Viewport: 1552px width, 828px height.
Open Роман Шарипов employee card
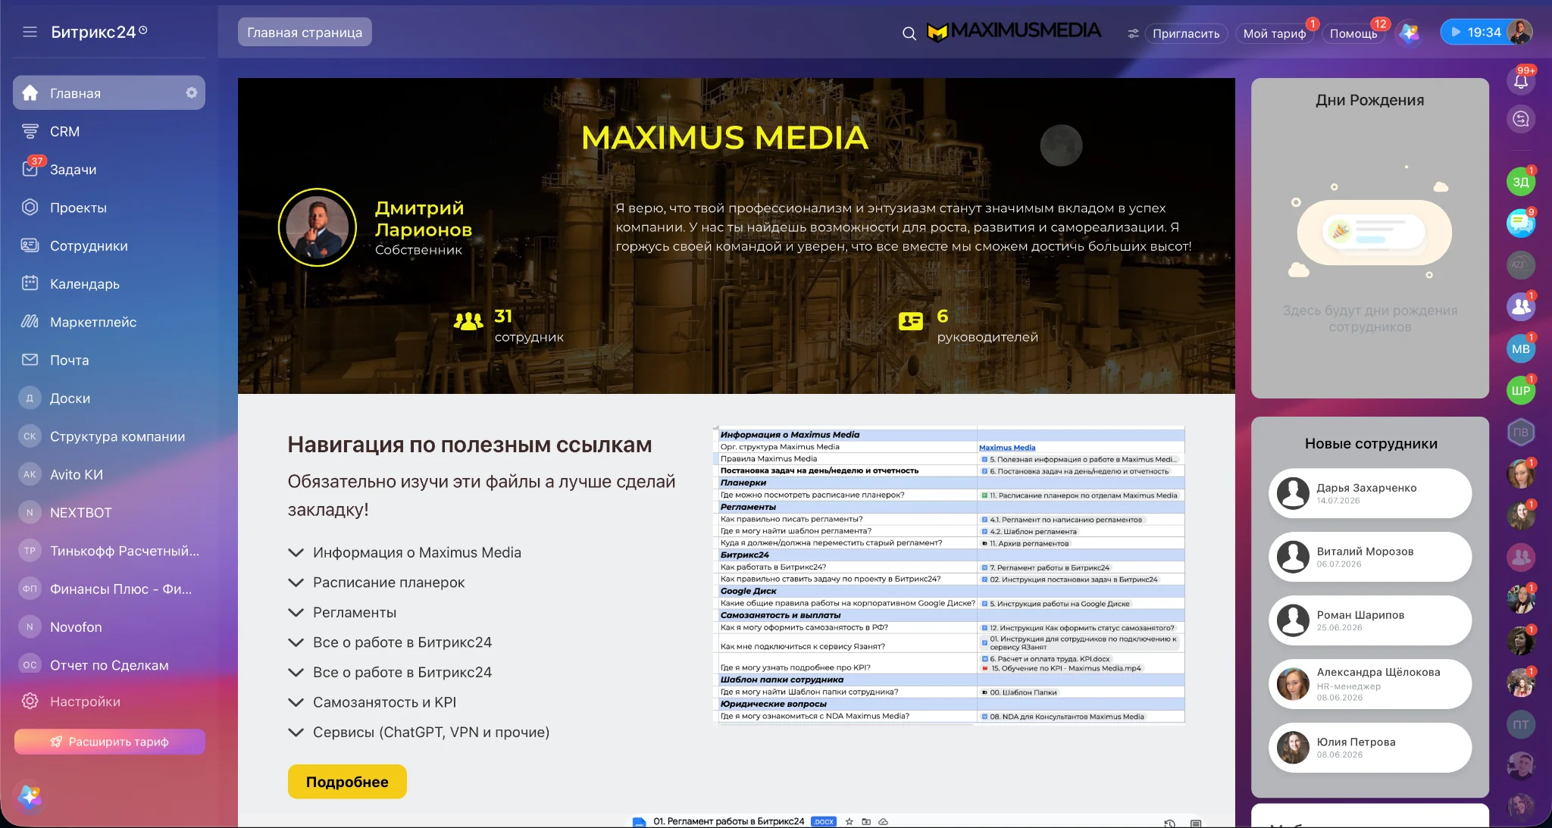[1370, 620]
